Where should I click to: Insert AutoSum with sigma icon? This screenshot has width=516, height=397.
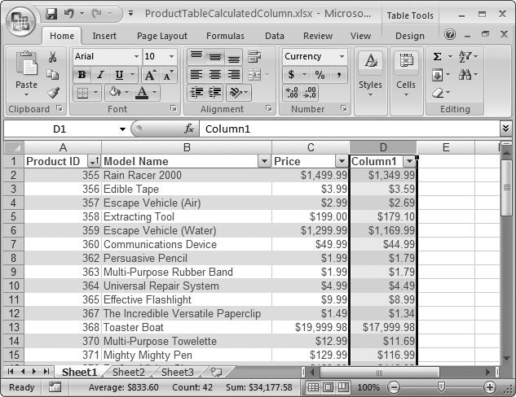tap(437, 56)
